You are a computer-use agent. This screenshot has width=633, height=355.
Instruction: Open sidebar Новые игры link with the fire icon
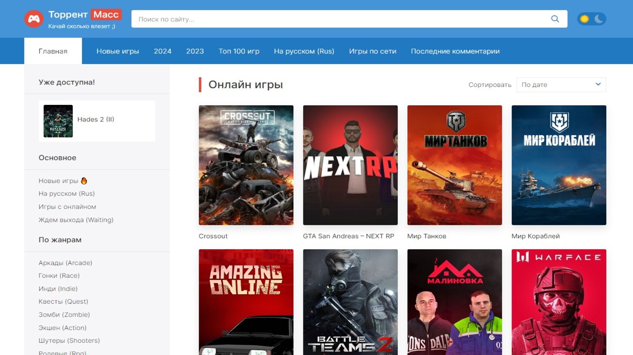[x=63, y=181]
